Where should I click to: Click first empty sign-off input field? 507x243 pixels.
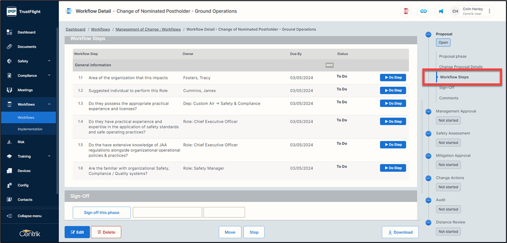(167, 213)
